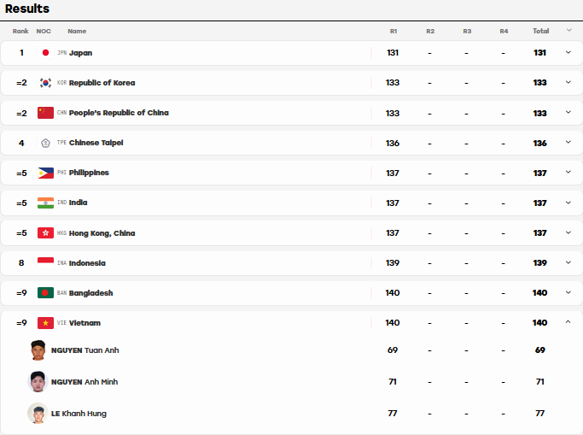Click the Vietnam flag icon
The height and width of the screenshot is (435, 583).
click(x=45, y=323)
